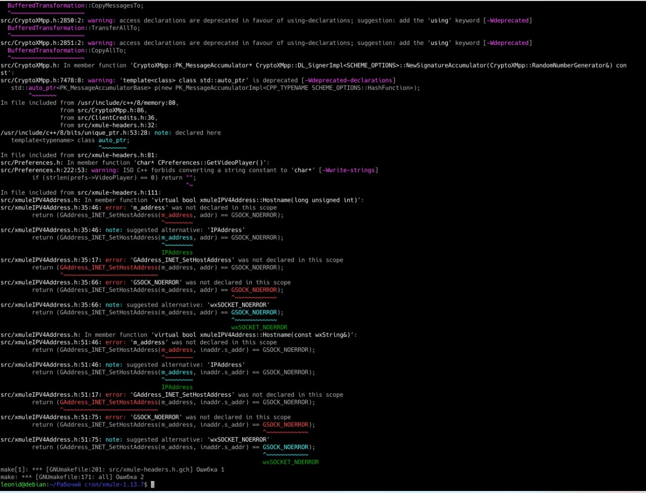
Task: Click the Hostname(long unsigned int) function line
Action: [182, 200]
